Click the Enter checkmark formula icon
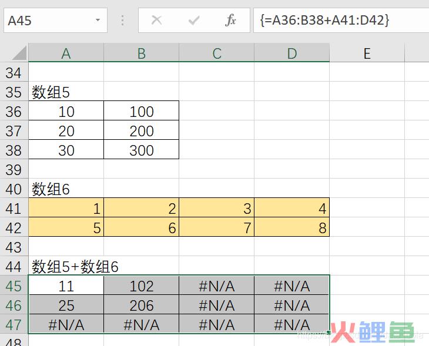 (x=194, y=20)
